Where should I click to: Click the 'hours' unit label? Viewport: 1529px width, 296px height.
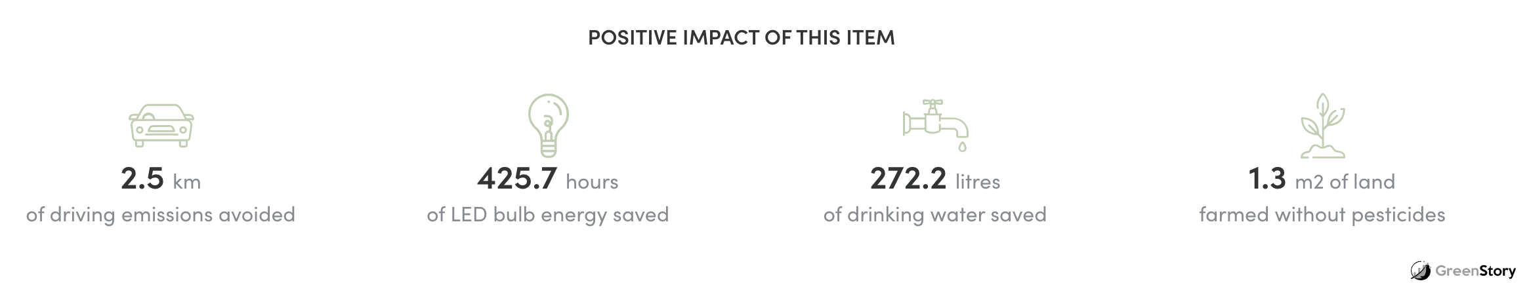tap(592, 182)
